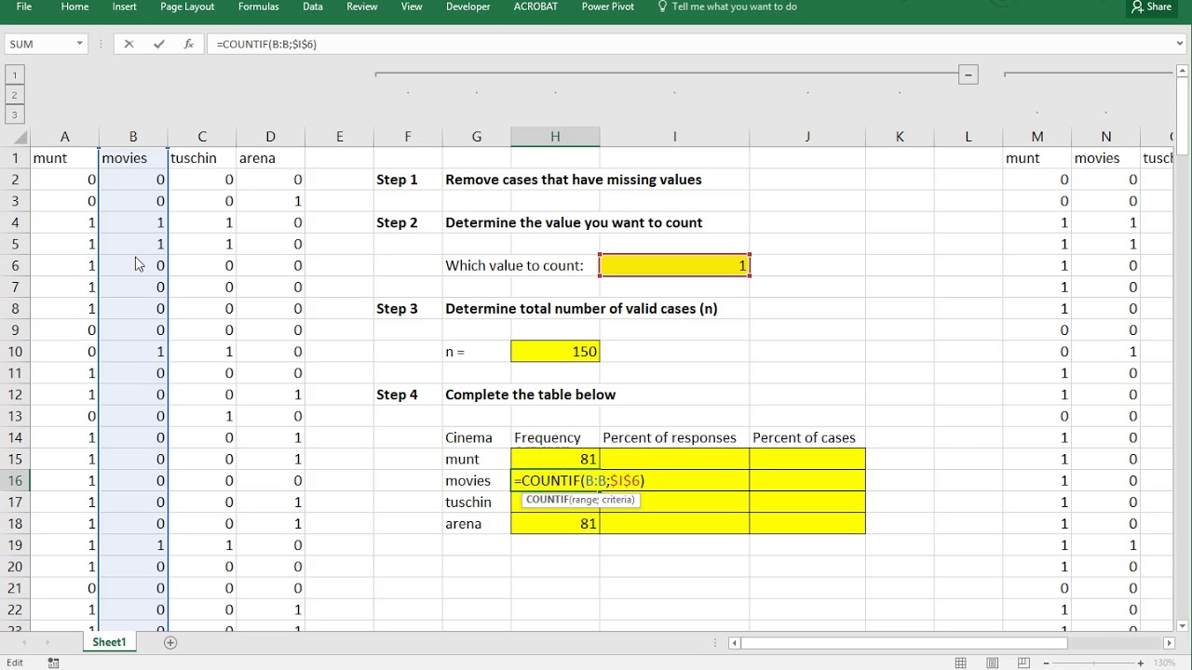
Task: Open the Power Pivot tab
Action: 608,7
